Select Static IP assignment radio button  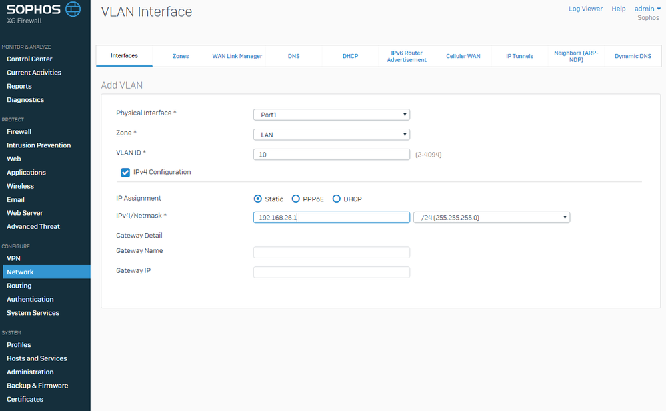(x=257, y=199)
